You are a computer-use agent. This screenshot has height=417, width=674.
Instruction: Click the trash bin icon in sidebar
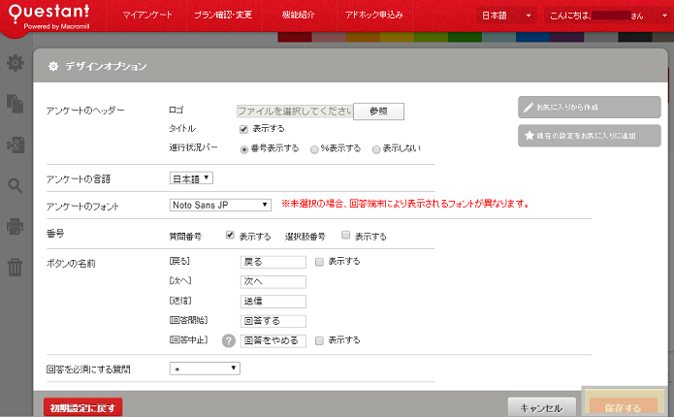click(15, 267)
